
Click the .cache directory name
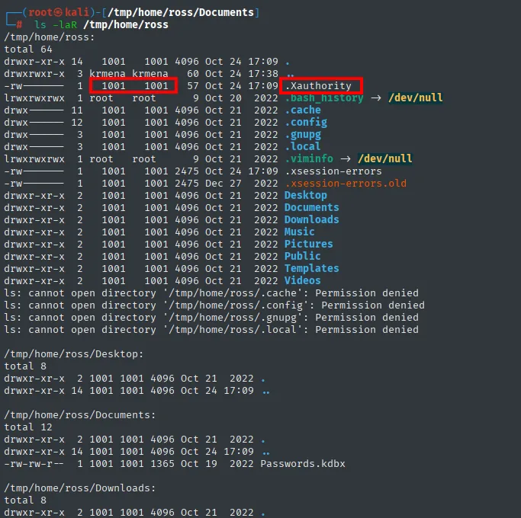[x=303, y=110]
